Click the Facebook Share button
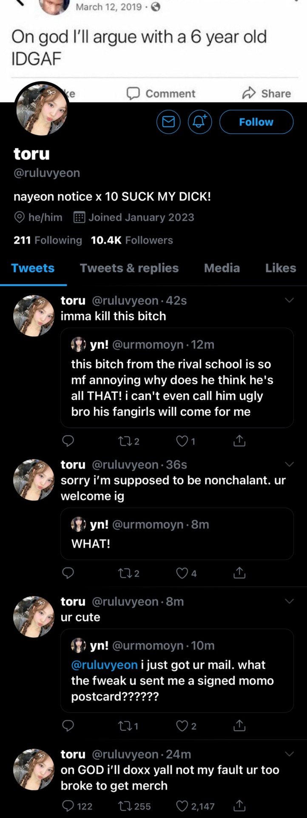Viewport: 307px width, 818px height. [x=267, y=93]
